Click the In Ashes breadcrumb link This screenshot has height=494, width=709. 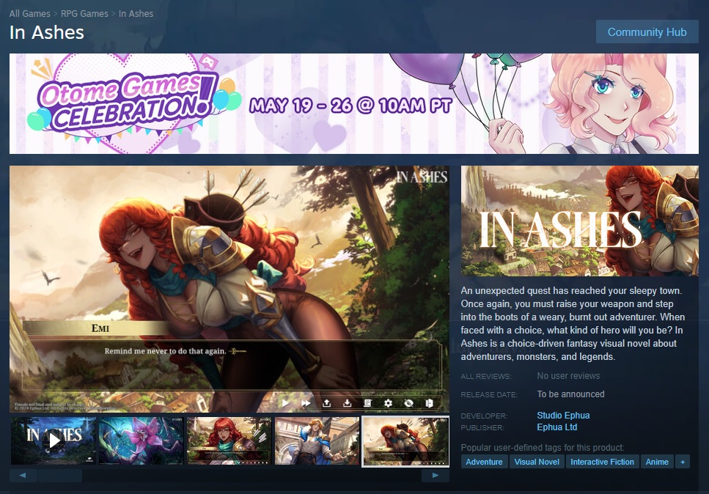[136, 13]
